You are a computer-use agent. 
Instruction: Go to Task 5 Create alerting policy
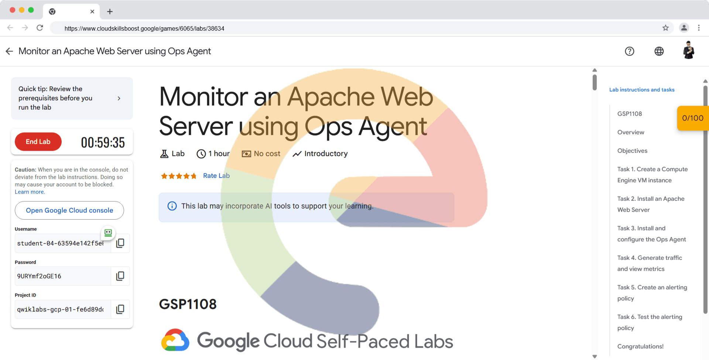coord(652,293)
